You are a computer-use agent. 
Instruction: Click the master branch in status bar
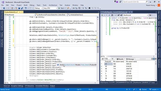[154, 89]
